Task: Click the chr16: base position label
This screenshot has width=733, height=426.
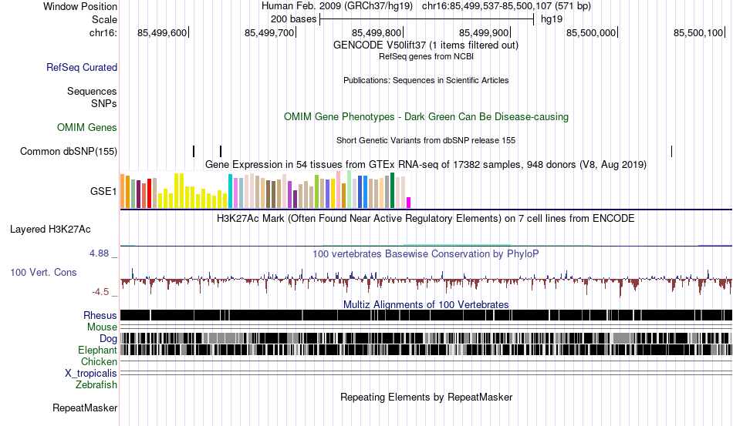Action: point(103,32)
